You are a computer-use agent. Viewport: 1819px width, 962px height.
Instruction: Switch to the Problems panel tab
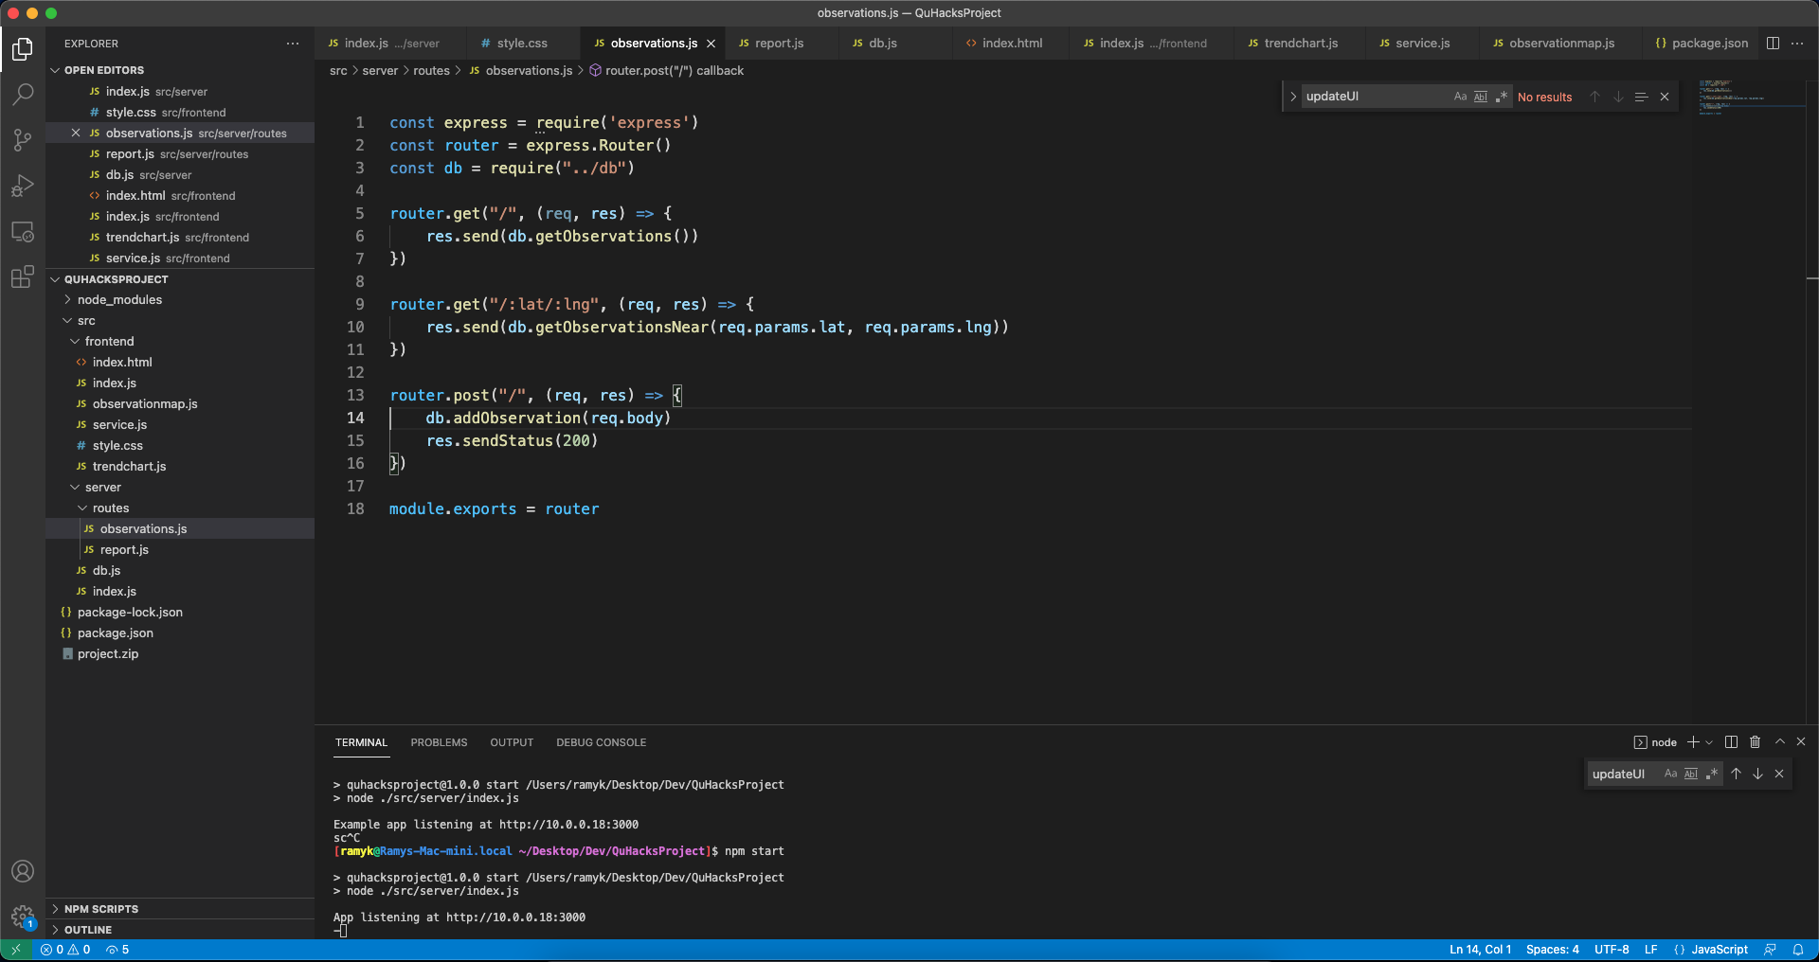[439, 742]
